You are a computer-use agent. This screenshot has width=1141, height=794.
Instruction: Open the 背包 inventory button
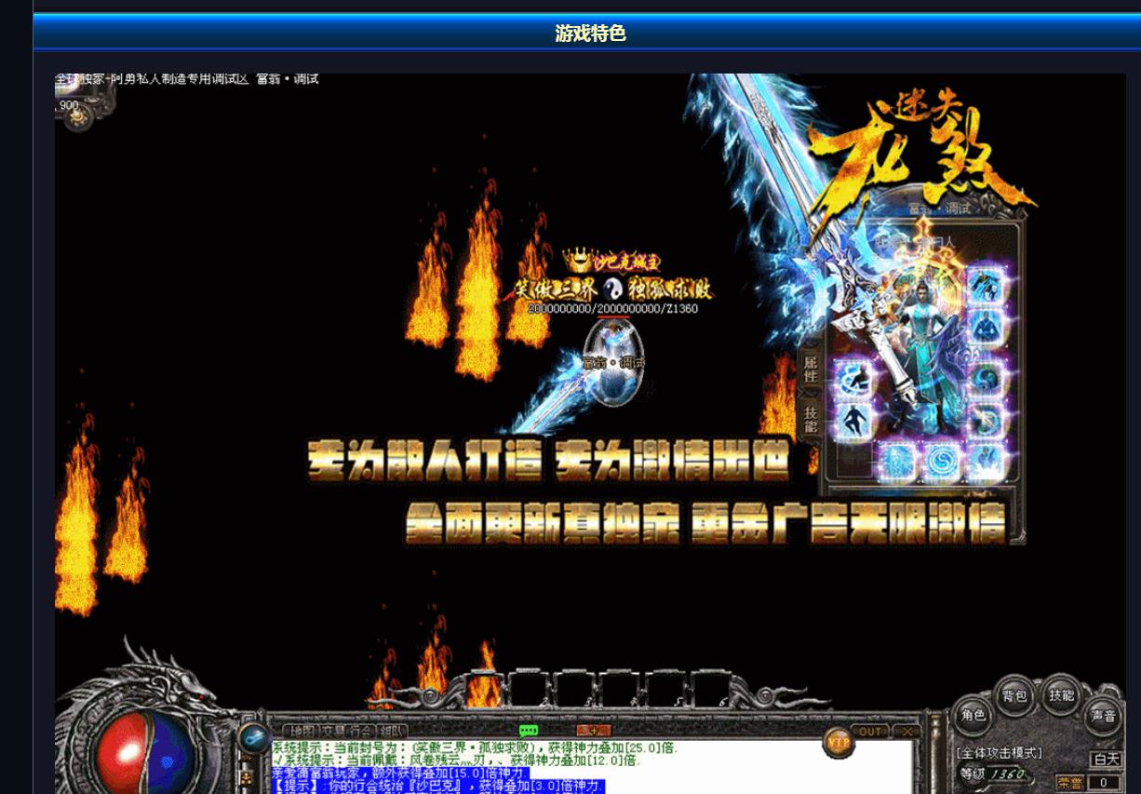click(1014, 695)
